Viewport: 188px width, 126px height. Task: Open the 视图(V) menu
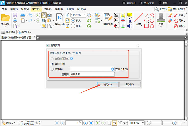[x=25, y=9]
